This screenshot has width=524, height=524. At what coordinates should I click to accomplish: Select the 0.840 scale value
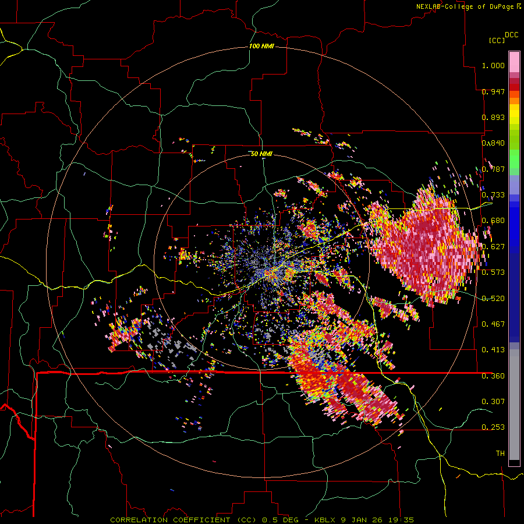(493, 143)
